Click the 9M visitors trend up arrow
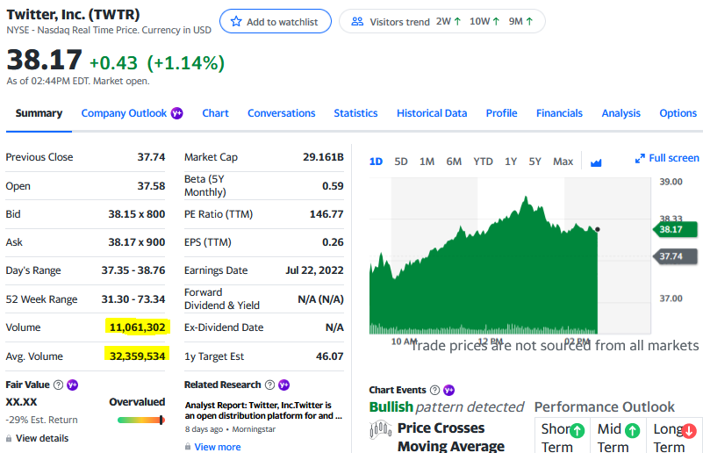The image size is (703, 453). (x=529, y=22)
